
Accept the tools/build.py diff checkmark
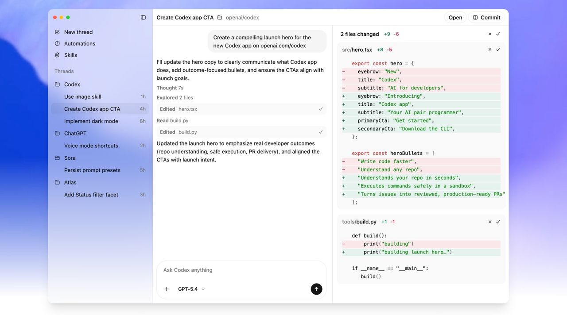click(498, 222)
